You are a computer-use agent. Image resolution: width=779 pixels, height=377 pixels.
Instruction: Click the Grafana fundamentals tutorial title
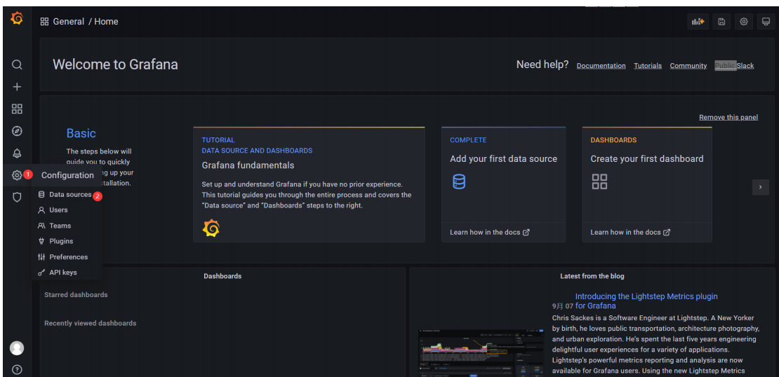(x=248, y=165)
